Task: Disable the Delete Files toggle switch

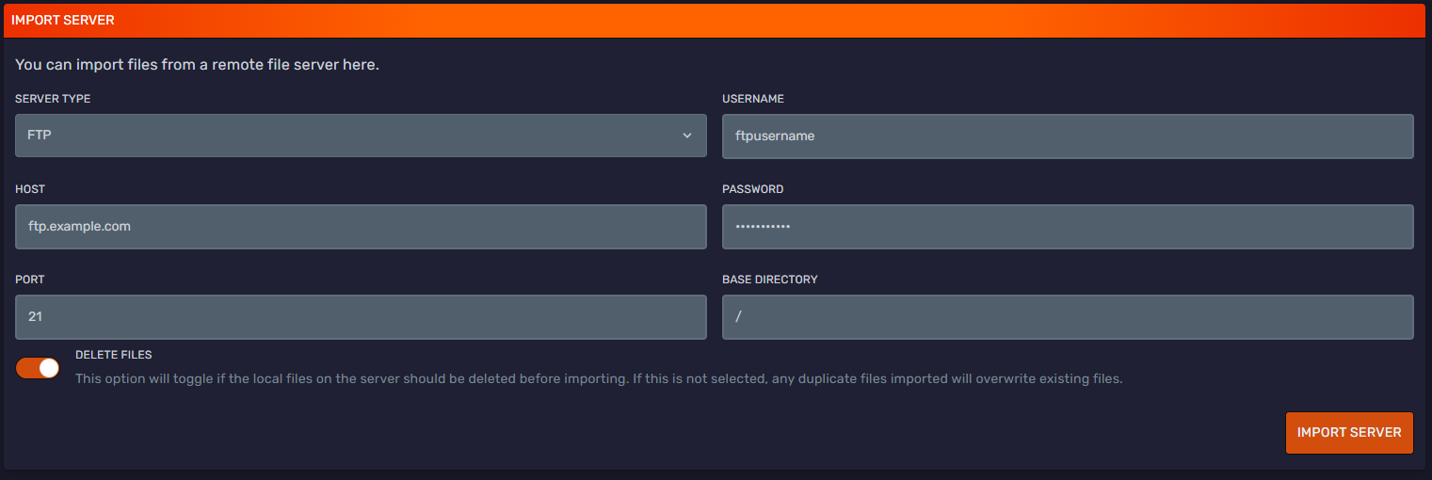Action: 38,368
